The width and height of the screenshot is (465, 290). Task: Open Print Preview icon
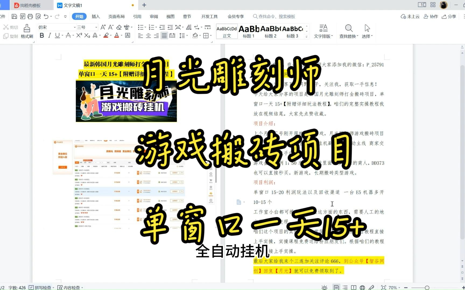[38, 16]
